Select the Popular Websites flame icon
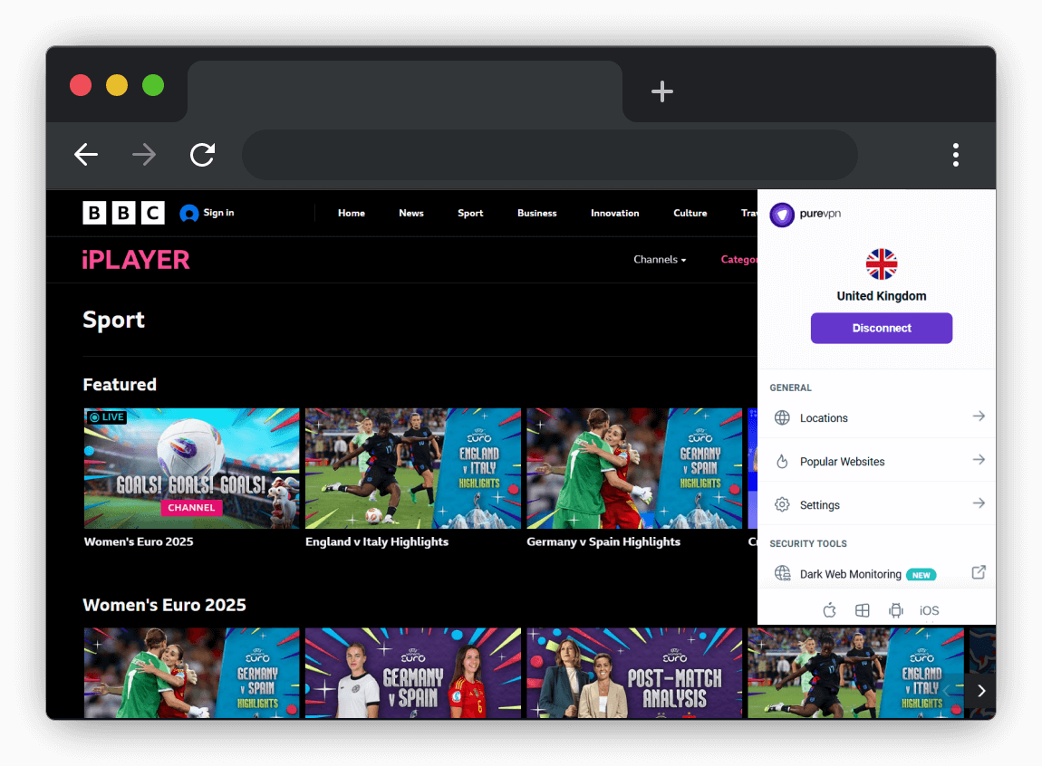 [782, 461]
